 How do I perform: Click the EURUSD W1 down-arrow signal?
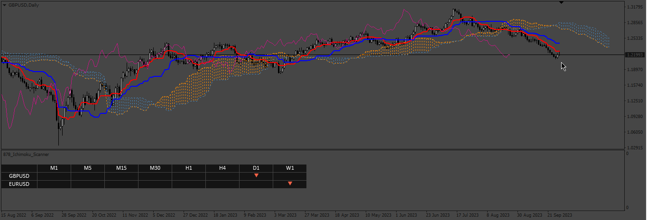[290, 183]
